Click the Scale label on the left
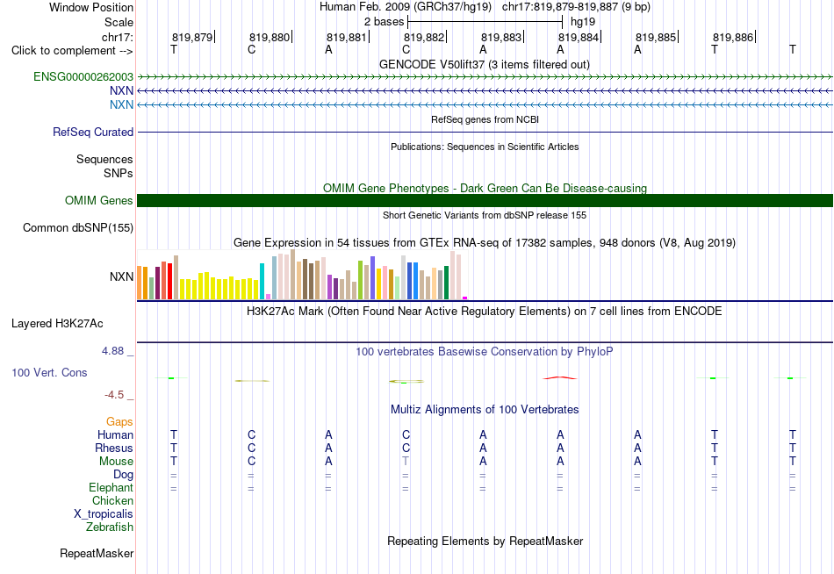The width and height of the screenshot is (834, 574). pos(119,22)
